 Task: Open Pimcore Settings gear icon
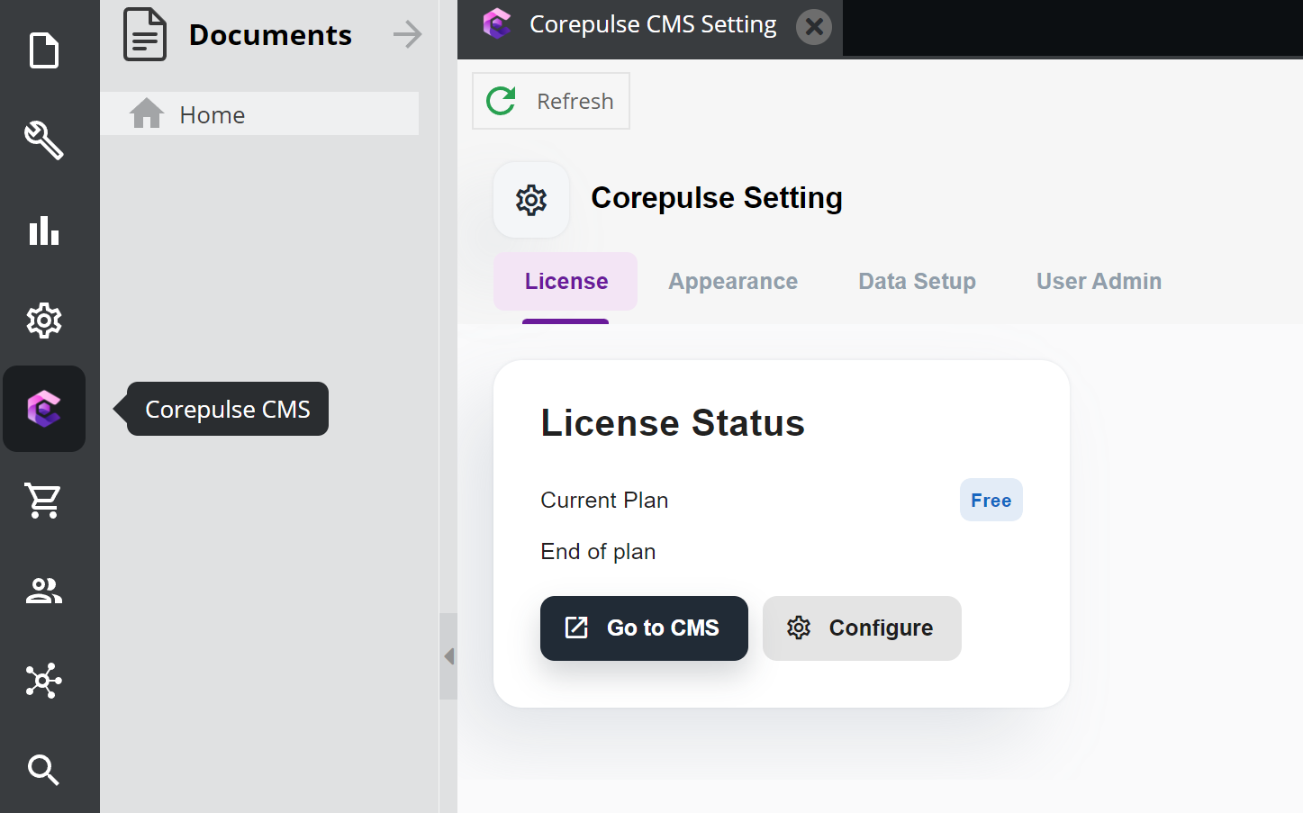(43, 321)
